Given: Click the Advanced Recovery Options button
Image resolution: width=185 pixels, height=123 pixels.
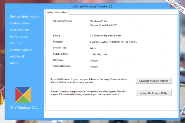Looking at the screenshot, I should (x=153, y=81).
